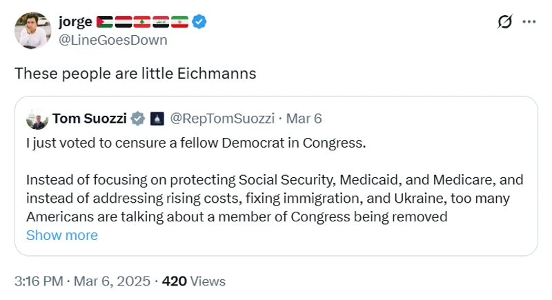Click the 3:16 PM Mar 6, 2025 timestamp

coord(81,281)
